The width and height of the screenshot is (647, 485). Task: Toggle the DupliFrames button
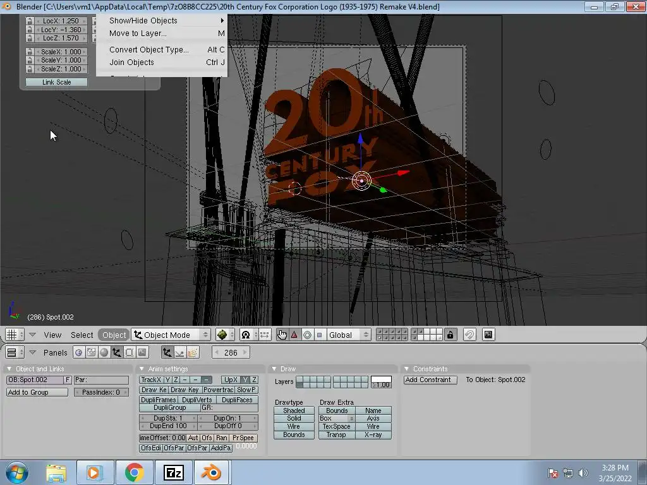(159, 400)
